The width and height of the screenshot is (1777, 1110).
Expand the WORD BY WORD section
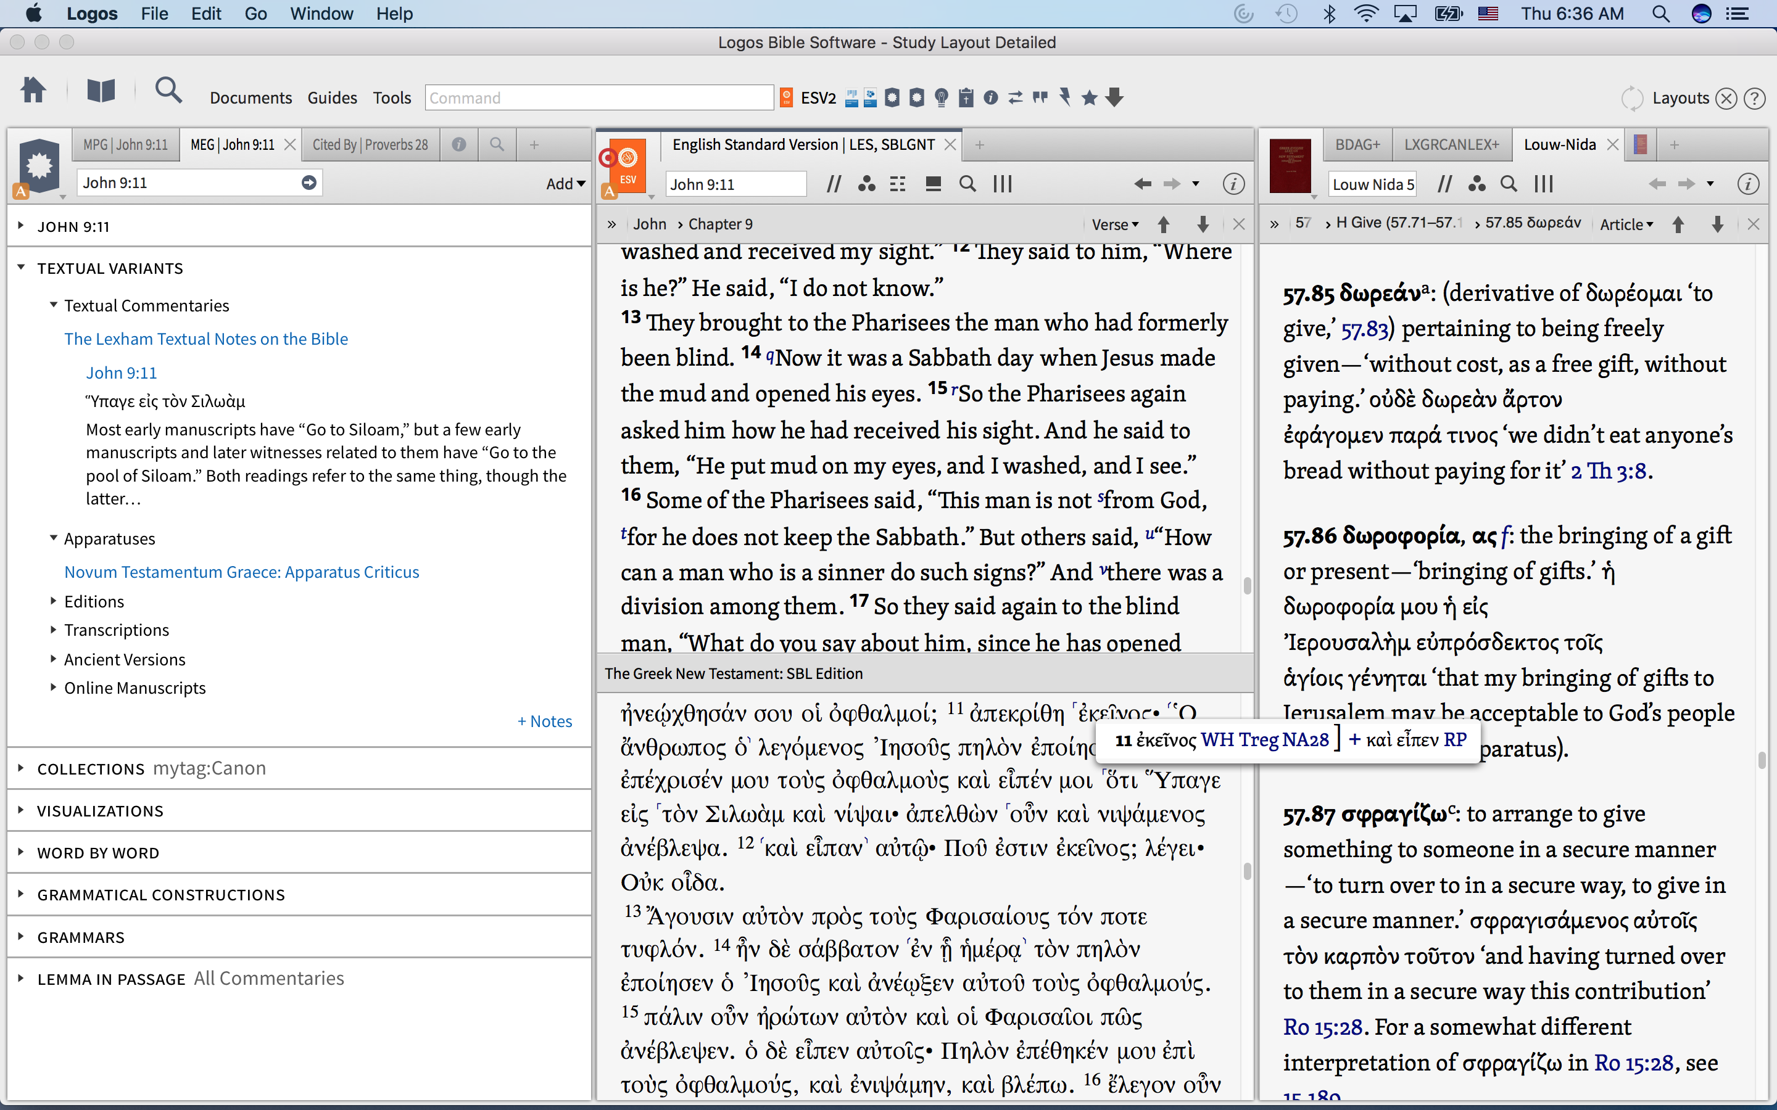(x=20, y=852)
